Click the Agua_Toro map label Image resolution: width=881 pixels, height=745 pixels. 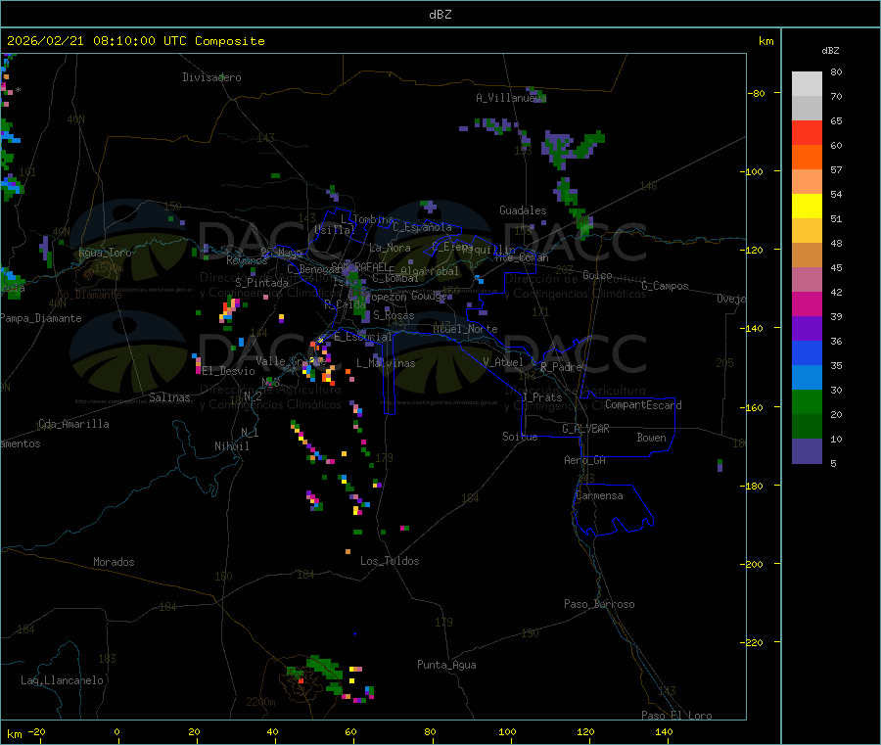(x=105, y=253)
